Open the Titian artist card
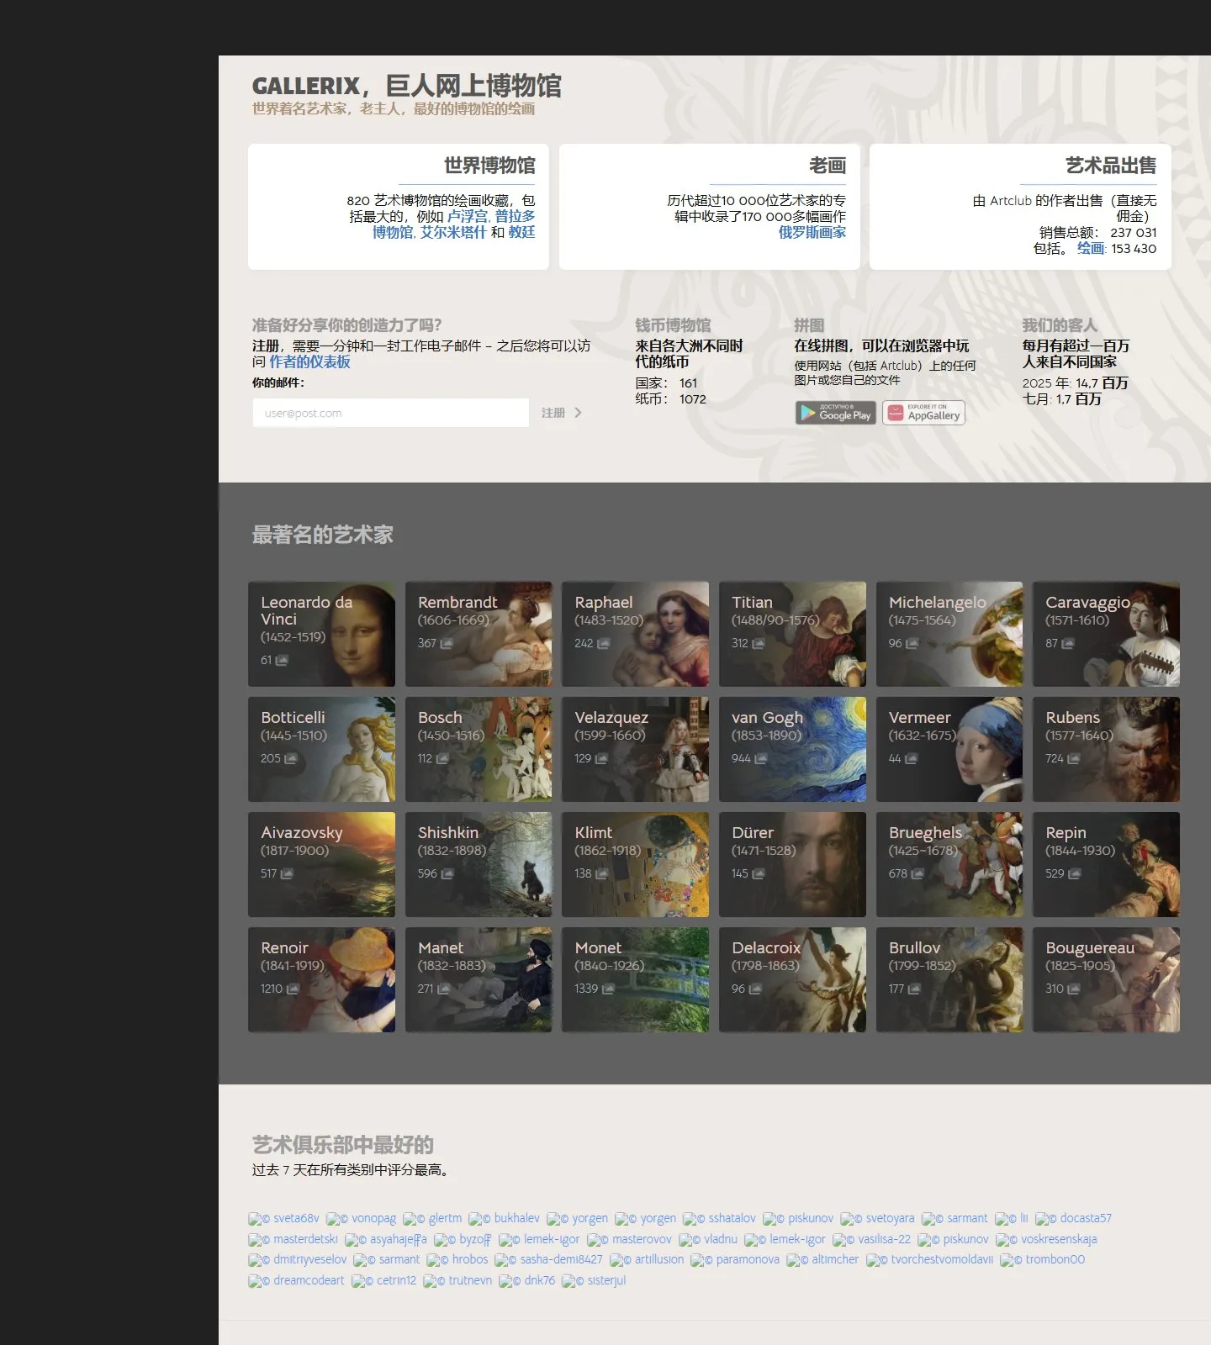 tap(792, 634)
